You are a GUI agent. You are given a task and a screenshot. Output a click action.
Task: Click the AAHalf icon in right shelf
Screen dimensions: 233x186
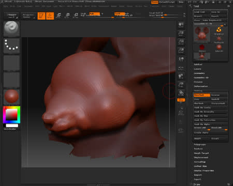181,51
